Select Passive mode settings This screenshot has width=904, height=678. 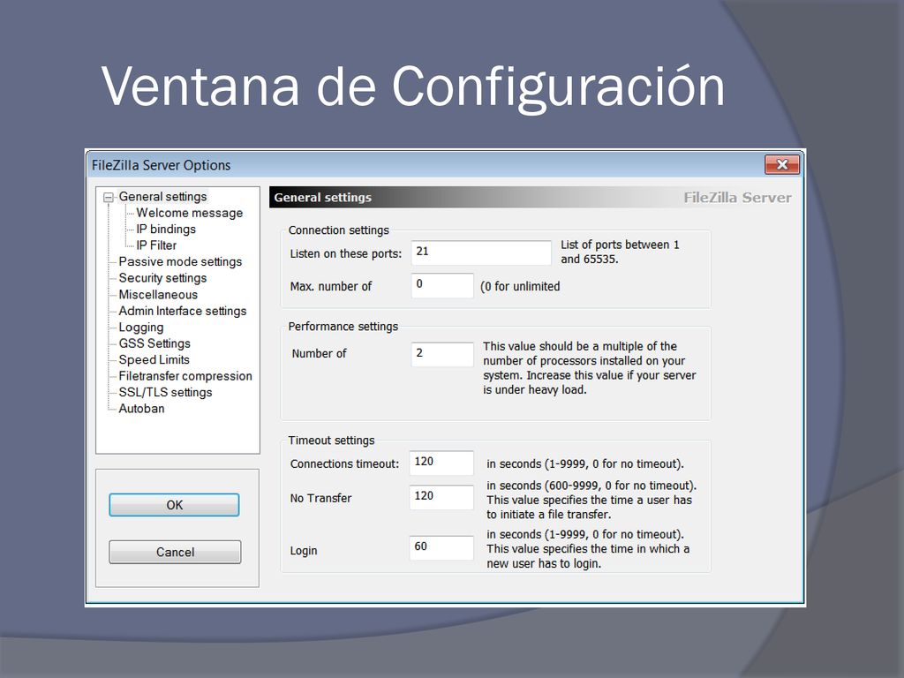point(180,261)
